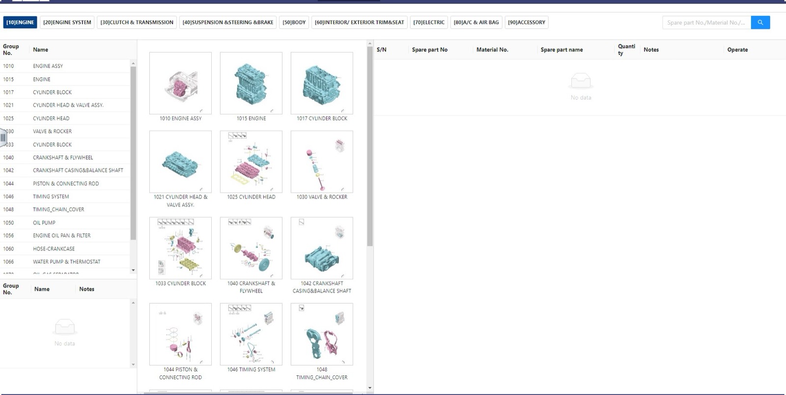Open the 1030 VALVE & ROCKER thumbnail
The height and width of the screenshot is (395, 786).
[322, 162]
